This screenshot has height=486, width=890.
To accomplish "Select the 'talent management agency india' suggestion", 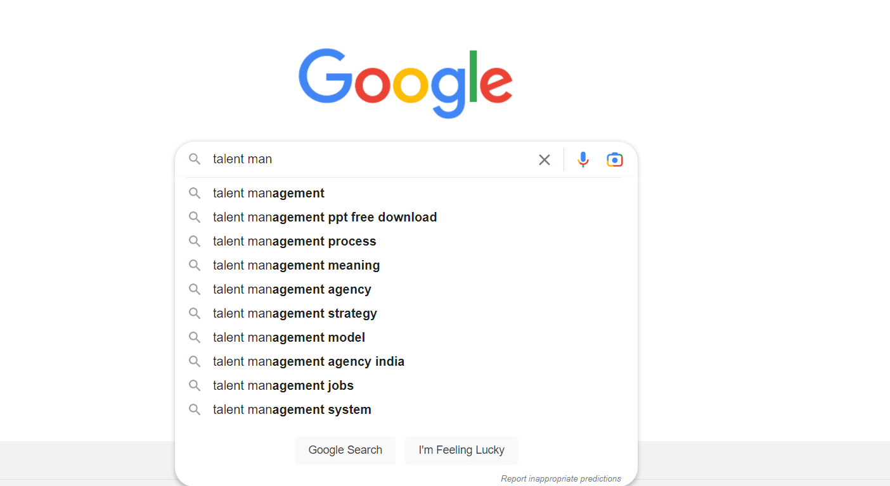I will (308, 361).
